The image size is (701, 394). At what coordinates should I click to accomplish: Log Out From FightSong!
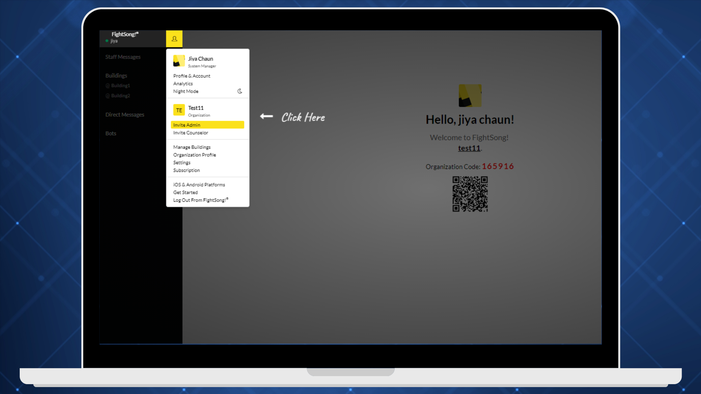click(x=201, y=200)
